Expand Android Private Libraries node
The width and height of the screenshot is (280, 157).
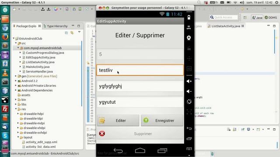coord(16,85)
